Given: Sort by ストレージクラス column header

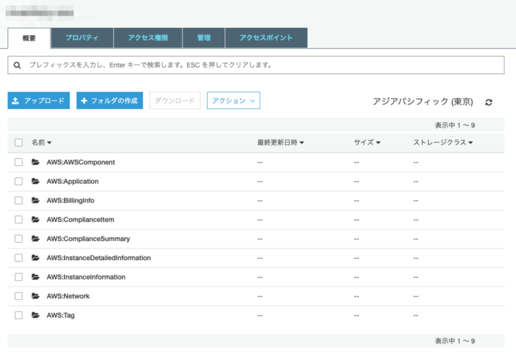Looking at the screenshot, I should click(x=443, y=142).
